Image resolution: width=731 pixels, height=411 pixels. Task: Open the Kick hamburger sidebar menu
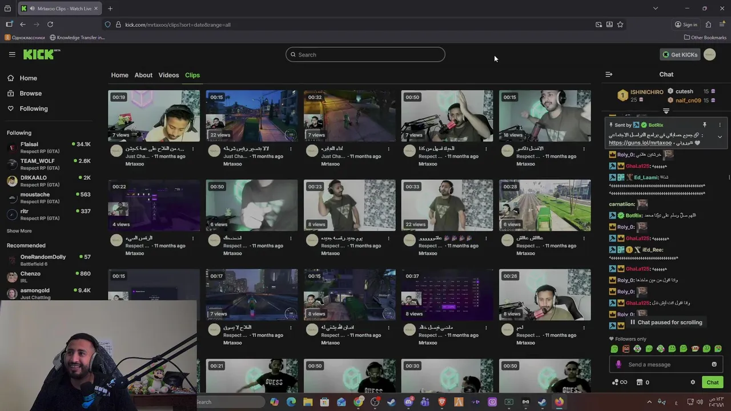(x=12, y=54)
